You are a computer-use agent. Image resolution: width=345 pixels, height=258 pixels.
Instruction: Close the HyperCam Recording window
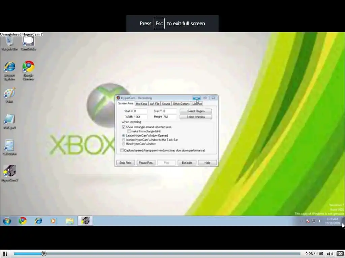click(x=213, y=98)
